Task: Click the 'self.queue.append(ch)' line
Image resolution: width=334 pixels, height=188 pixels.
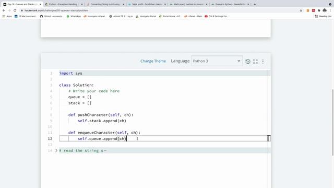Action: pyautogui.click(x=102, y=138)
